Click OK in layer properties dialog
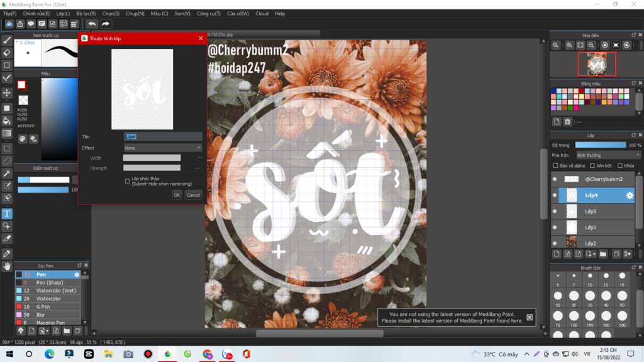Screen dimensions: 644x362 (x=177, y=195)
